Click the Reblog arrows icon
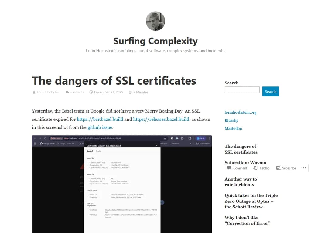 click(x=255, y=168)
